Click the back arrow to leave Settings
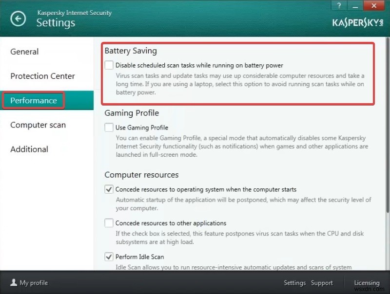The height and width of the screenshot is (294, 390). coord(18,18)
